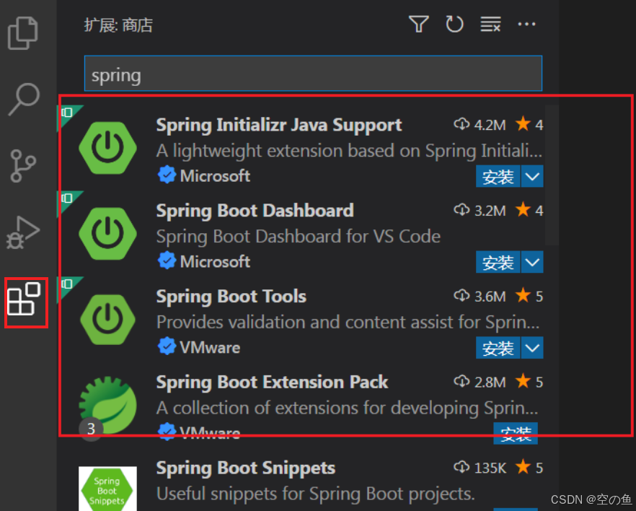The width and height of the screenshot is (636, 511).
Task: Click the 'Useful snippets for Spring Boot projects.' description
Action: [x=316, y=494]
